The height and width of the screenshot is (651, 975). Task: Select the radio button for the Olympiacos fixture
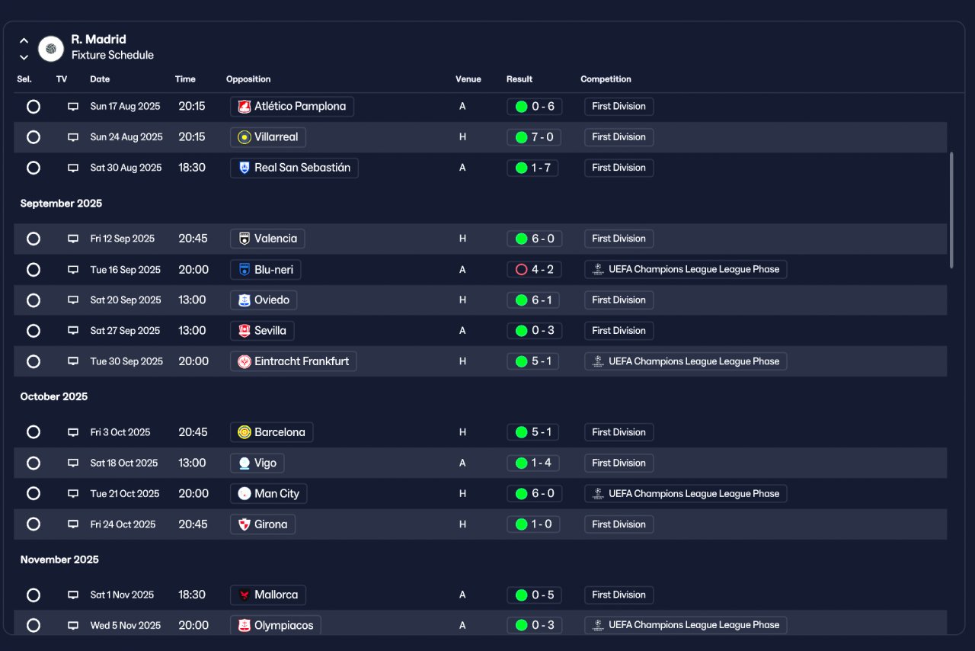click(x=34, y=625)
